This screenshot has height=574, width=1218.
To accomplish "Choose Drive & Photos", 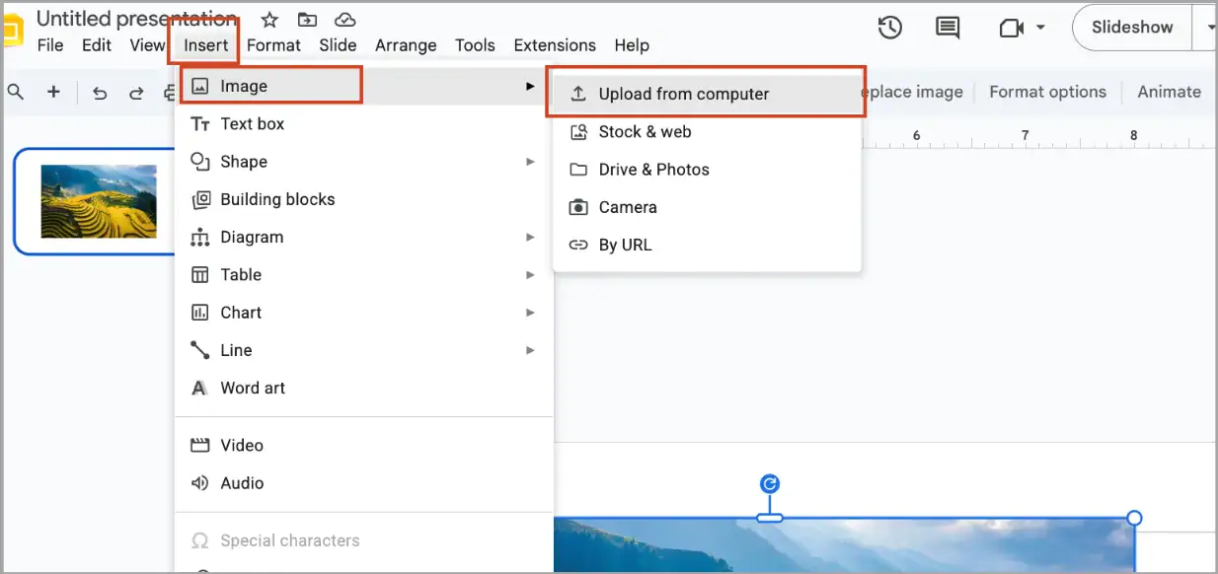I will (x=707, y=170).
